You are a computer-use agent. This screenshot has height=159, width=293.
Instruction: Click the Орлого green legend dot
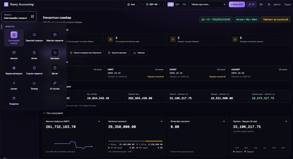[x=234, y=152]
